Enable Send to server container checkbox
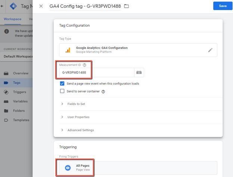Viewport: 233px width, 177px height. 62,91
